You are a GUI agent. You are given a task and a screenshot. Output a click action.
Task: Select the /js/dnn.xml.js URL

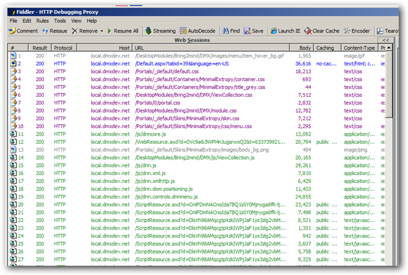(150, 173)
